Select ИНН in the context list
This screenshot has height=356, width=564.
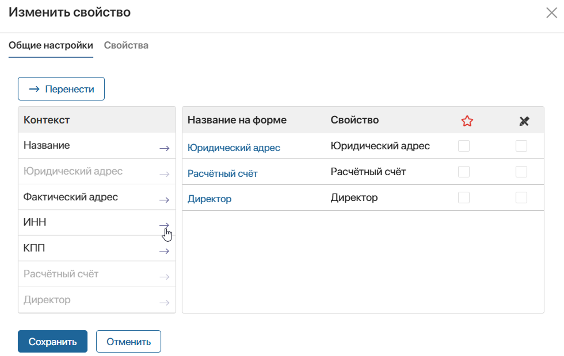(35, 223)
